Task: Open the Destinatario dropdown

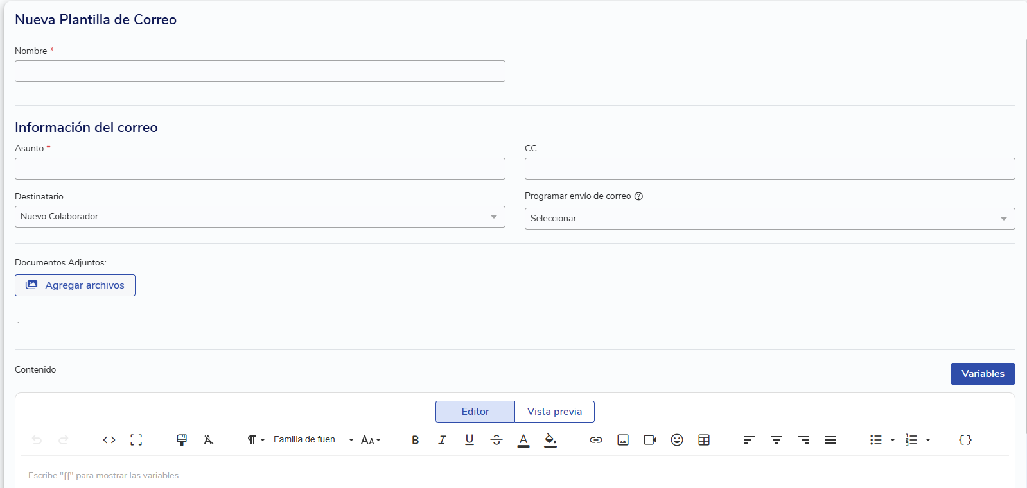Action: point(259,217)
